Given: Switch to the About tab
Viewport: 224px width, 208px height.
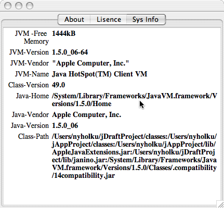Looking at the screenshot, I should [x=74, y=19].
